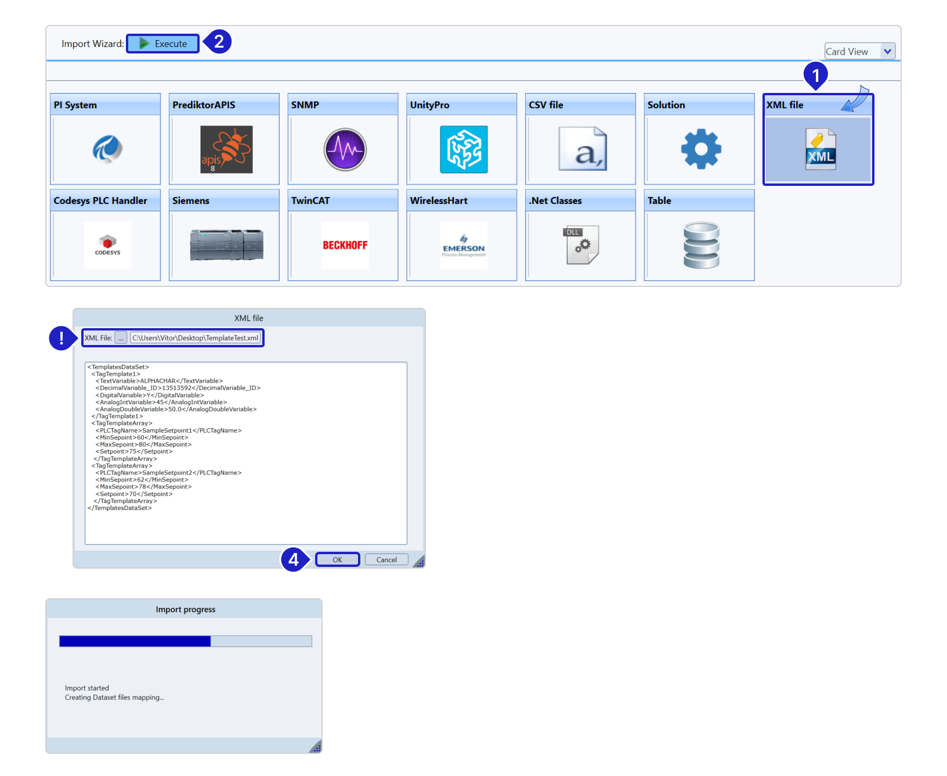947x776 pixels.
Task: Choose the PrediktorAPIS bee icon
Action: coord(226,149)
